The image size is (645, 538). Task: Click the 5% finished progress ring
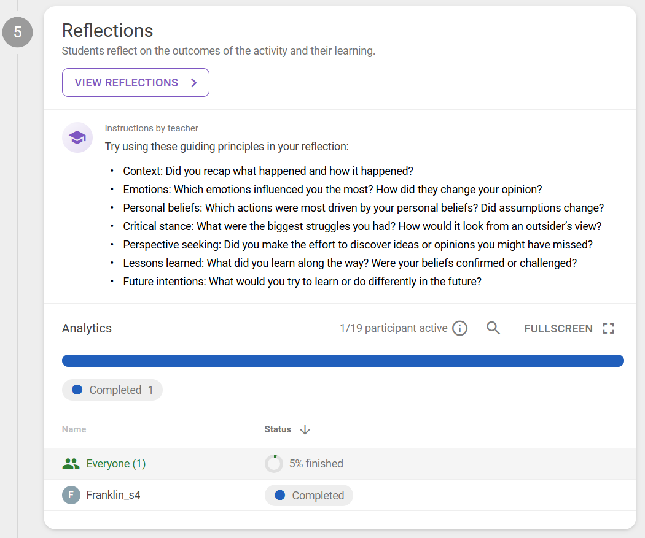coord(274,464)
